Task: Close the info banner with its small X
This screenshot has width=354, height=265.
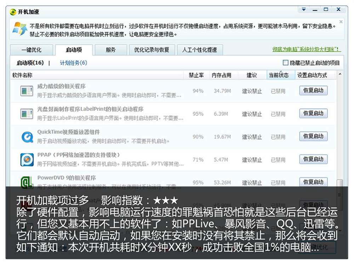Action: (341, 22)
